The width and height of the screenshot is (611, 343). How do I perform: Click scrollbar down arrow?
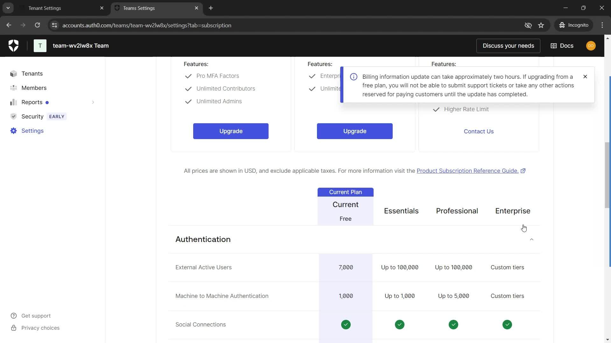607,340
